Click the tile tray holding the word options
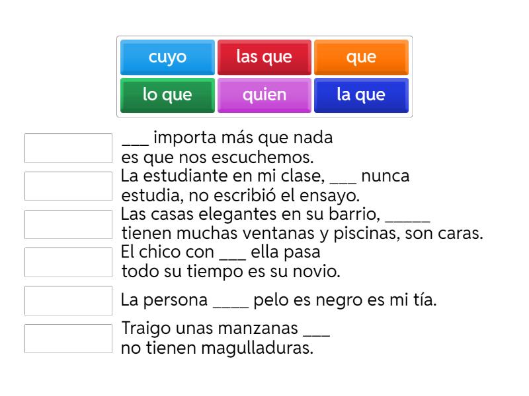Screen dimensions: 529x396 (x=264, y=75)
